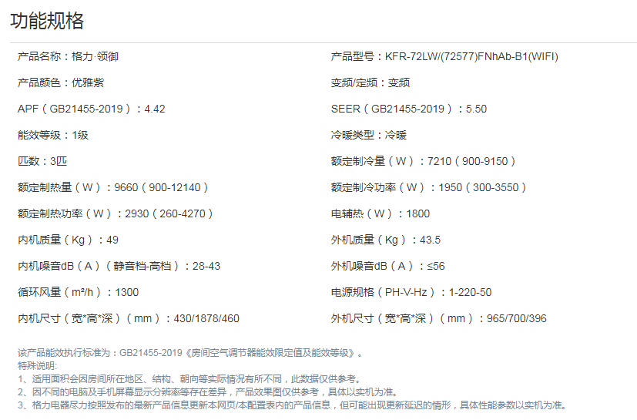Click the 额定制冷功率 1950 entry
Screen dimensions: 637x420
tap(429, 187)
